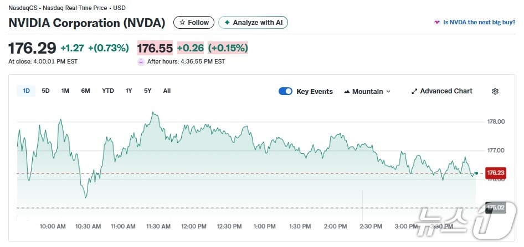Viewport: 524px width, 247px height.
Task: Click the Advanced Chart expand icon
Action: [x=414, y=91]
